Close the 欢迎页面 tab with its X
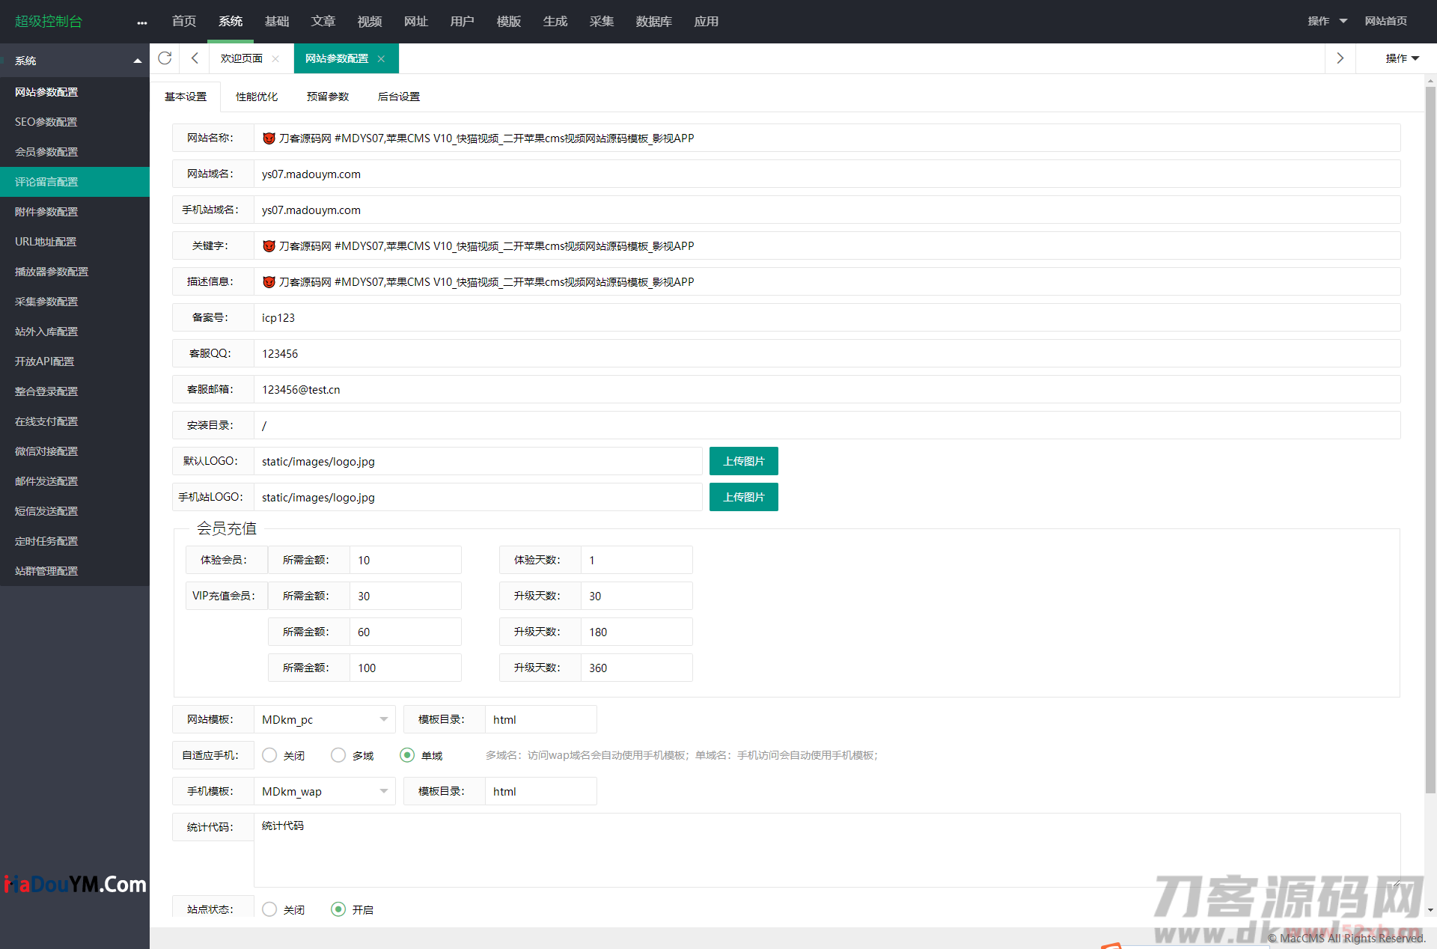This screenshot has width=1437, height=949. [275, 58]
